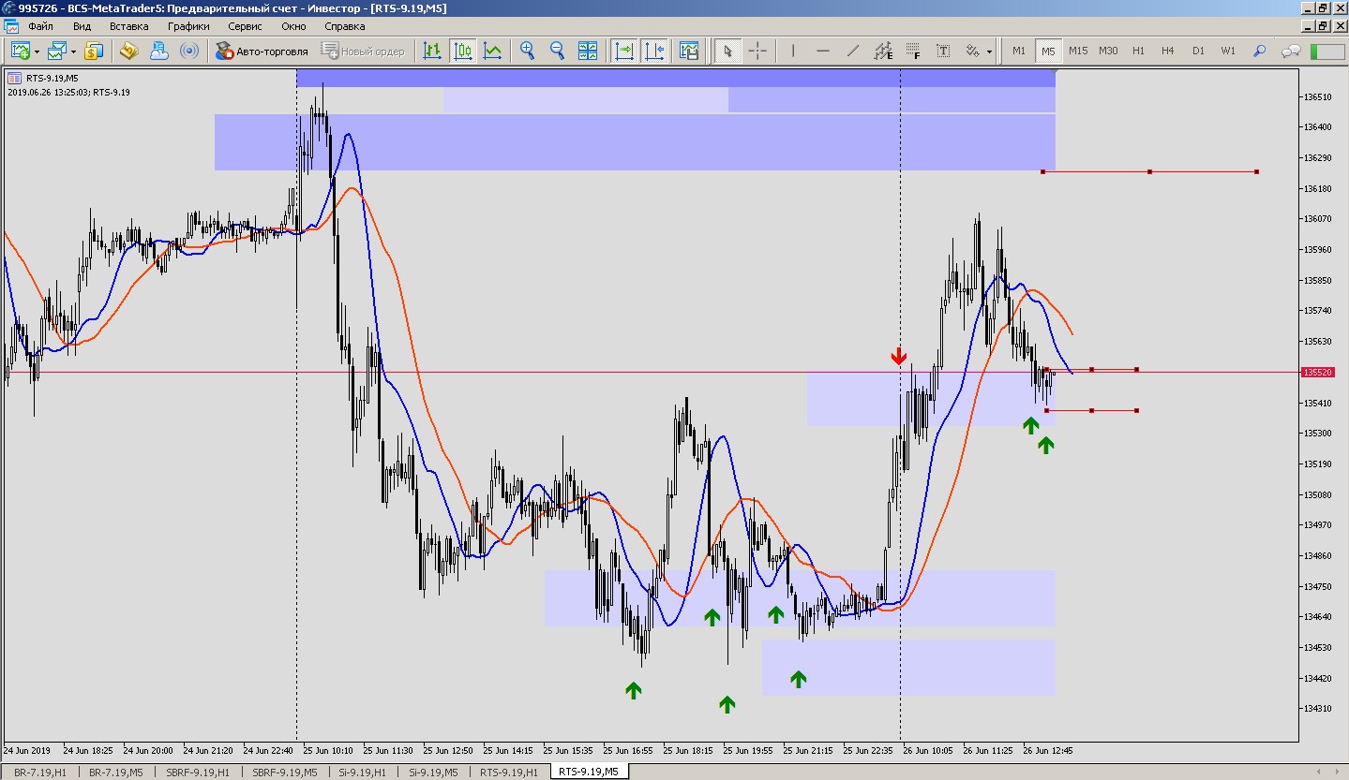Expand the new chart dropdown arrow

(37, 52)
